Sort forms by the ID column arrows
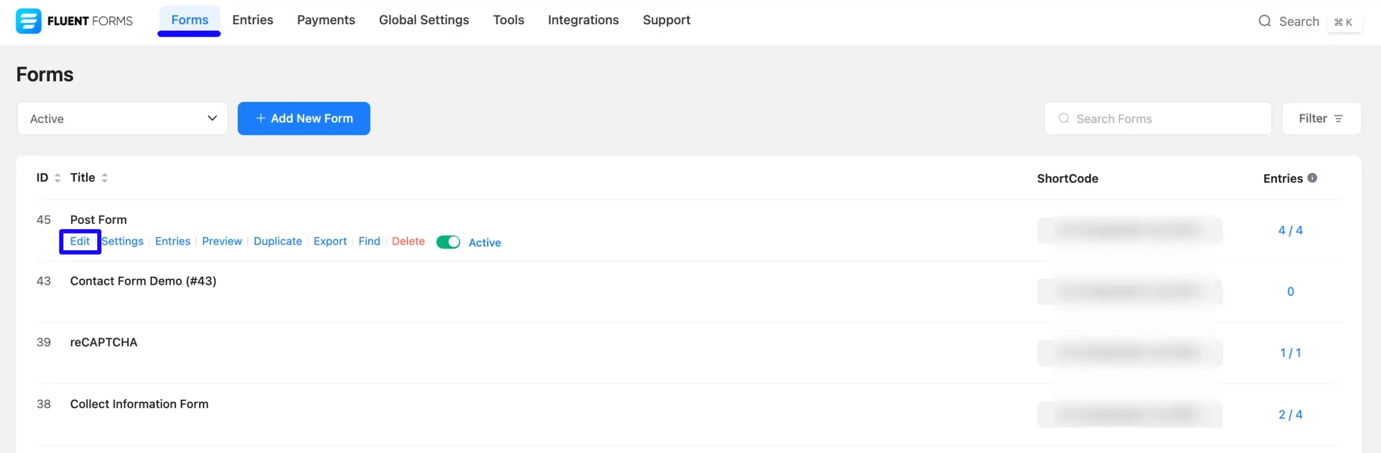Image resolution: width=1381 pixels, height=453 pixels. 58,178
